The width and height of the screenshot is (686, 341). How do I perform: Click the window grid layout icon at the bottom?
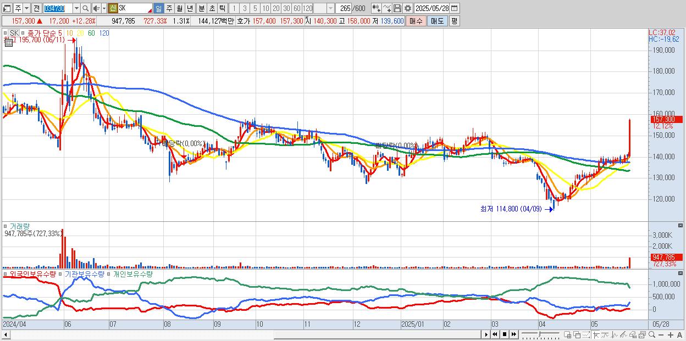(x=567, y=334)
